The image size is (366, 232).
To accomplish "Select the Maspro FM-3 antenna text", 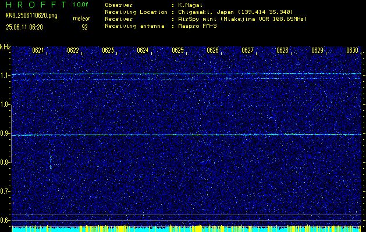I will click(197, 26).
